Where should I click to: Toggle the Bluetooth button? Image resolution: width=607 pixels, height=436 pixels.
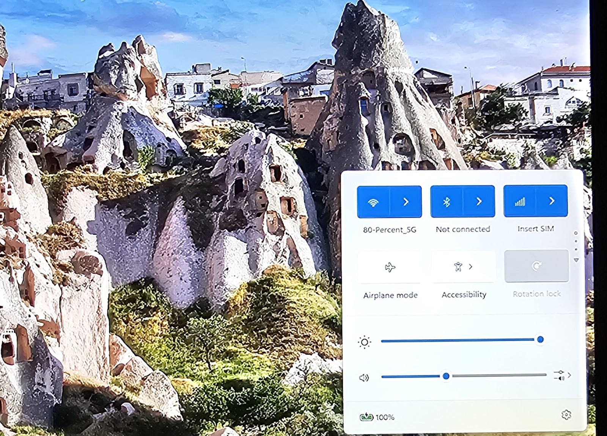click(447, 202)
